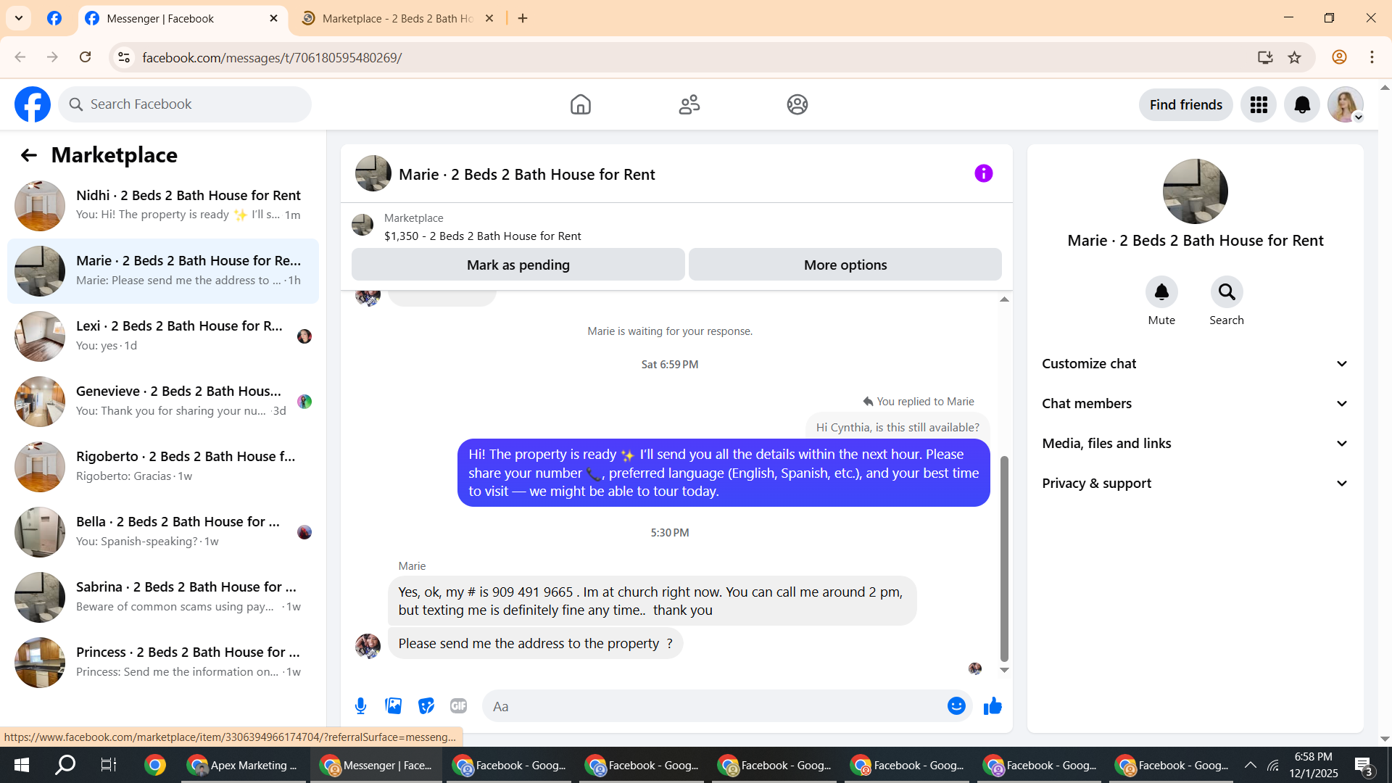Screen dimensions: 1392x783
Task: Install app icon in address bar
Action: pos(1265,57)
